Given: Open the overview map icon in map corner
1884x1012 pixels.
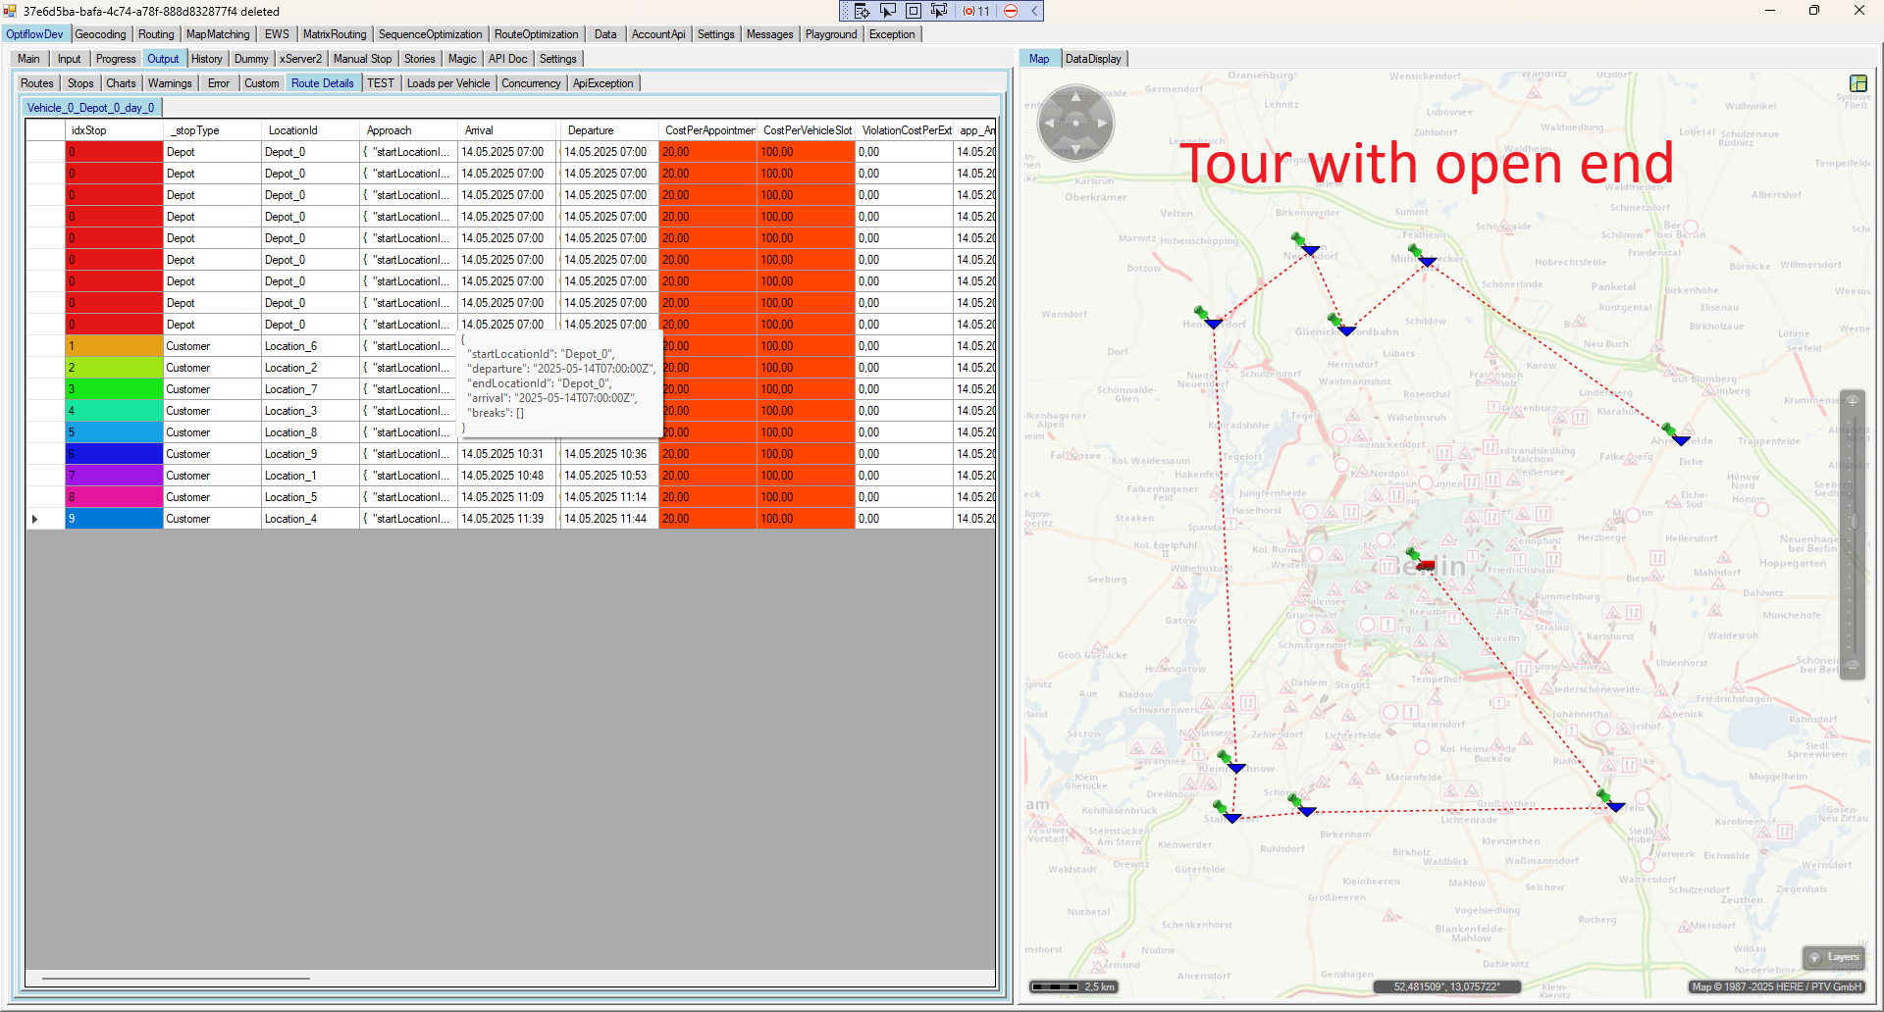Looking at the screenshot, I should (1858, 83).
